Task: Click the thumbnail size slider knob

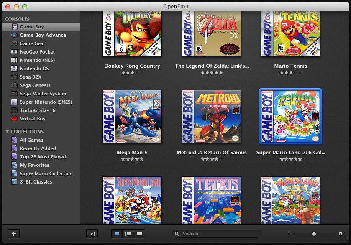Action: 314,234
